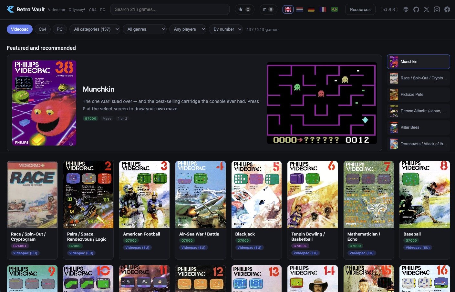The image size is (455, 292).
Task: Open the Facebook icon link
Action: (x=447, y=9)
